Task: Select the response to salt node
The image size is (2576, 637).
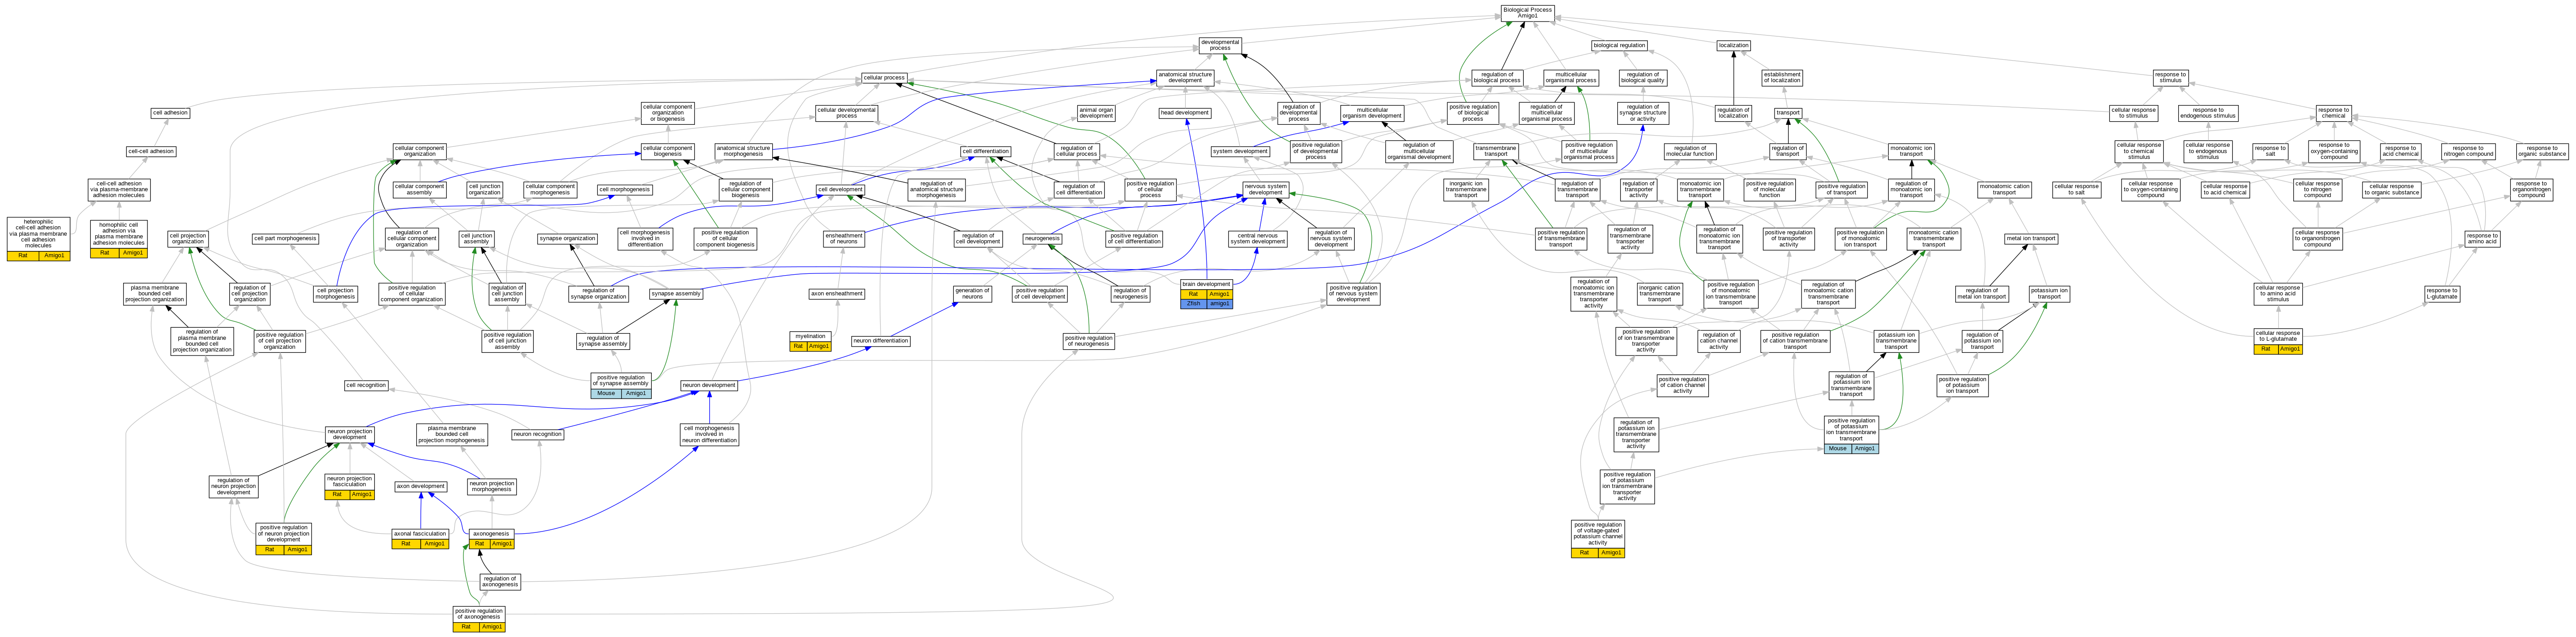Action: click(x=2270, y=151)
